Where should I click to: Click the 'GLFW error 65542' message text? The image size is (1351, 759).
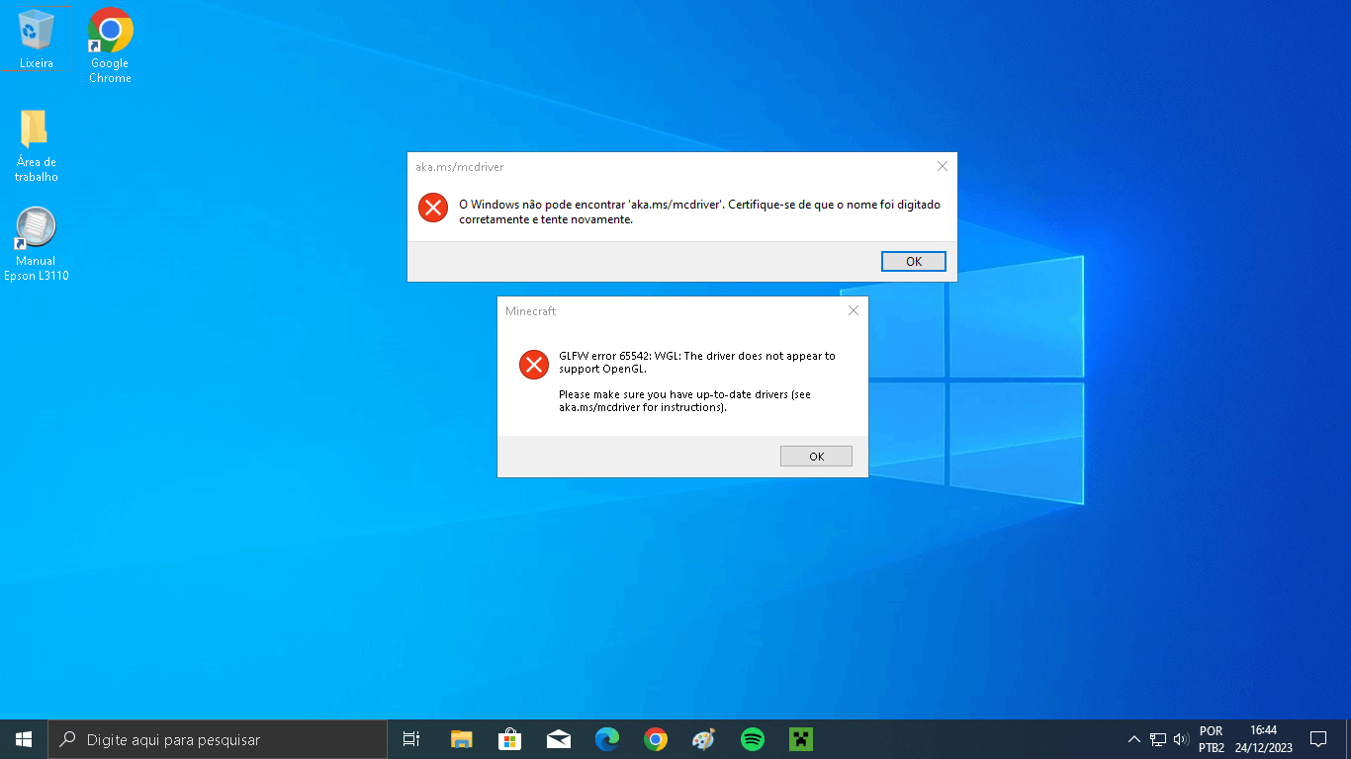tap(697, 362)
